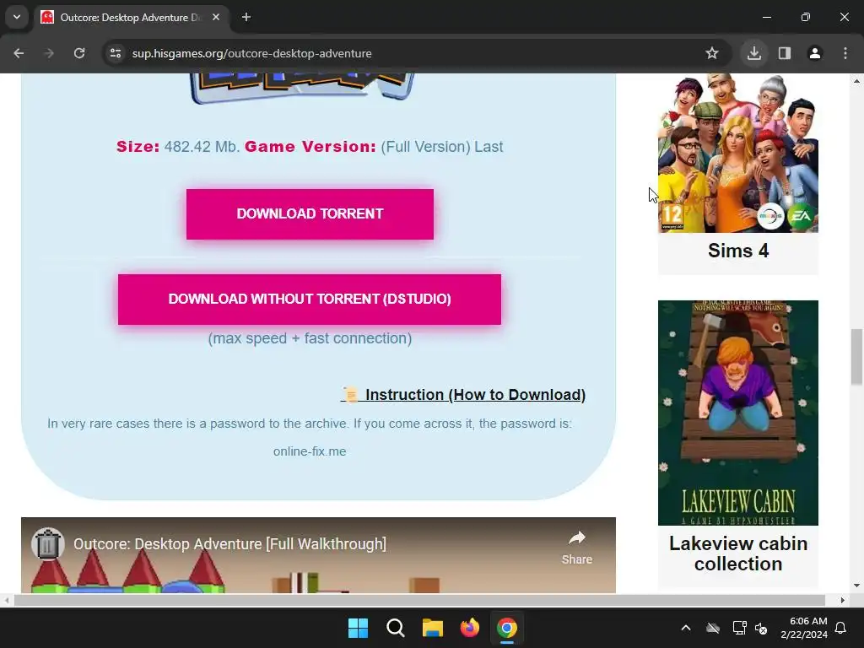
Task: Open Instruction (How to Download) link
Action: click(x=463, y=395)
